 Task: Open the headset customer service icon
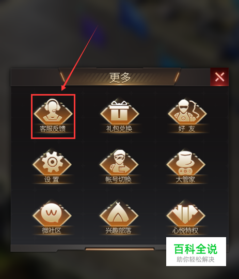pyautogui.click(x=53, y=112)
